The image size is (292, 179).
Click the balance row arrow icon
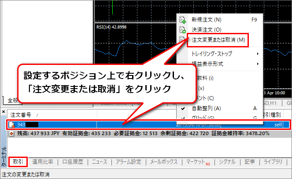point(11,133)
